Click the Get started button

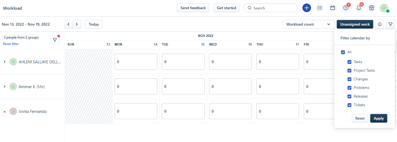[226, 8]
